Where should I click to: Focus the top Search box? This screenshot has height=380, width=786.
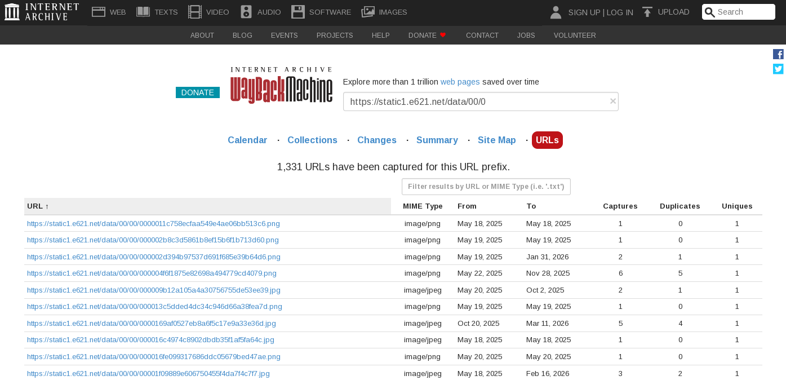(739, 12)
